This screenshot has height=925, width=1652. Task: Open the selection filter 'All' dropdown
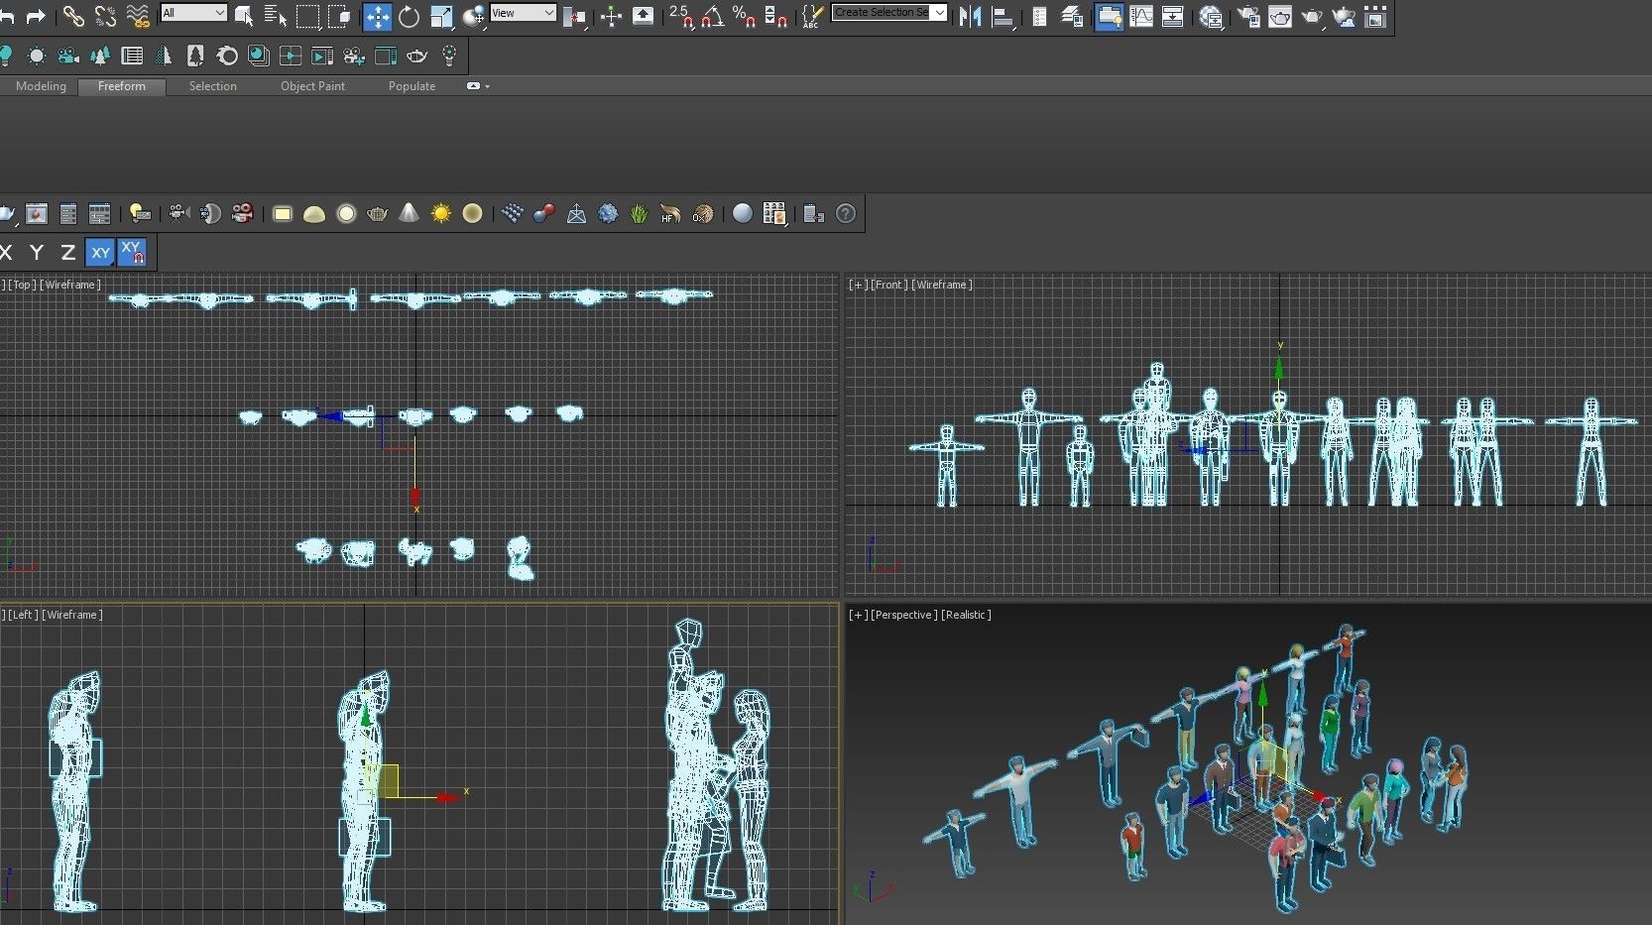[x=193, y=13]
